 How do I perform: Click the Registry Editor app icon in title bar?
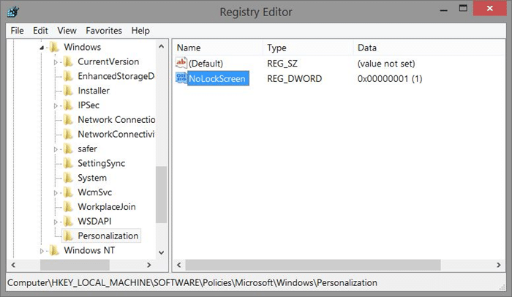tap(13, 12)
